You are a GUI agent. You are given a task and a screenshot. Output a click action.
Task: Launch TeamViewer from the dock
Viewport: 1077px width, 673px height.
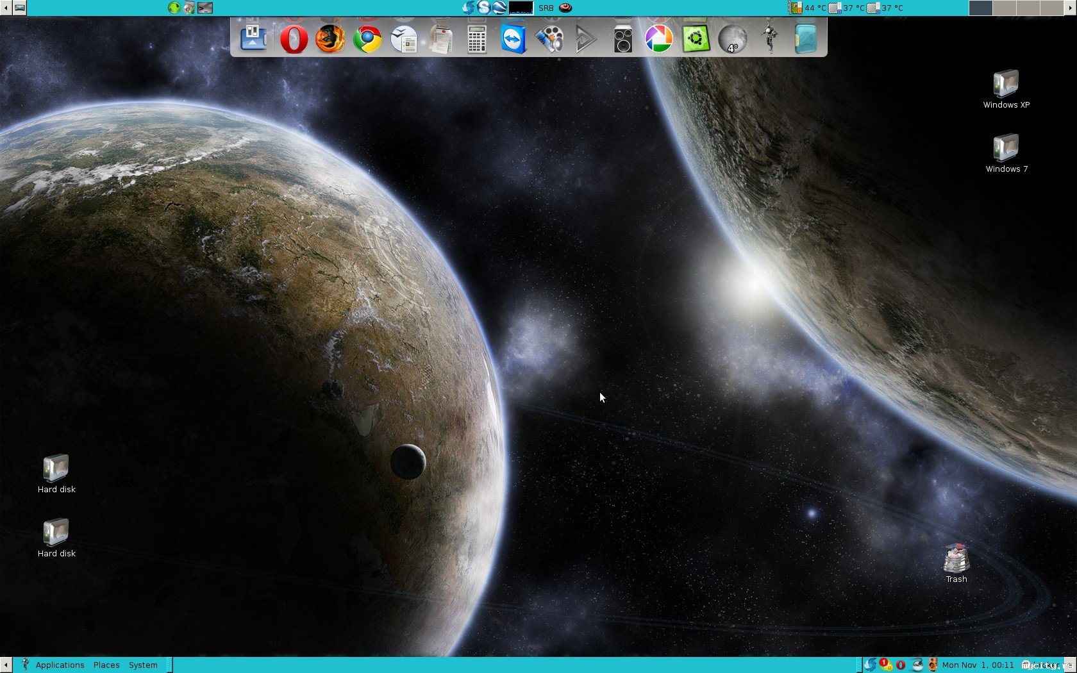(x=513, y=40)
